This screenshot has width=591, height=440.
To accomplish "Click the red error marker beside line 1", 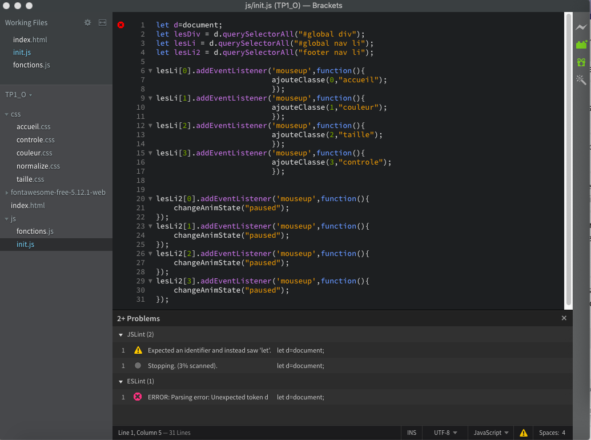I will [x=120, y=25].
